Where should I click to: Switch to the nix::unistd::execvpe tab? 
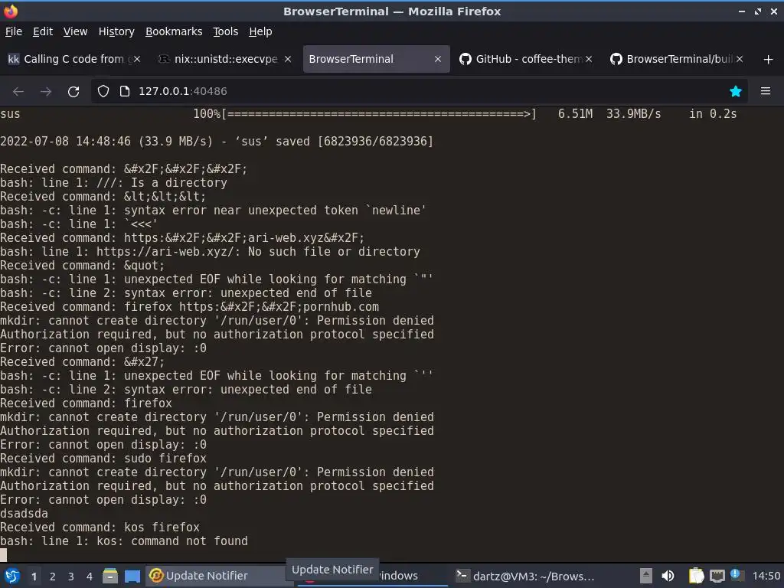(x=225, y=59)
